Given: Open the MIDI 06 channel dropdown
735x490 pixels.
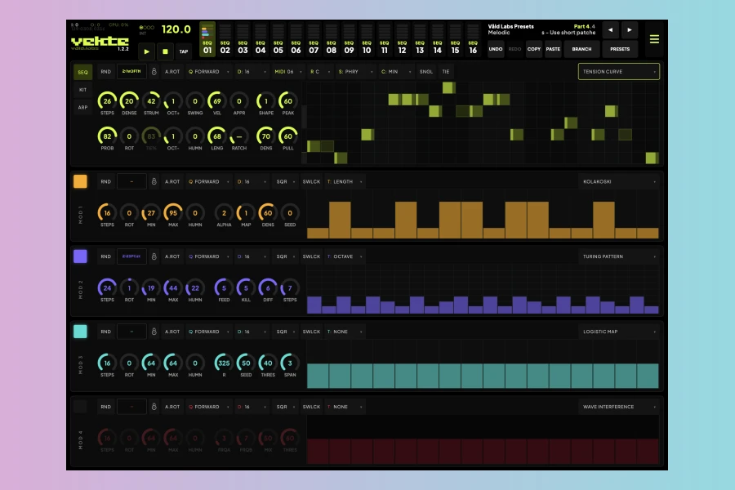Looking at the screenshot, I should pos(287,72).
